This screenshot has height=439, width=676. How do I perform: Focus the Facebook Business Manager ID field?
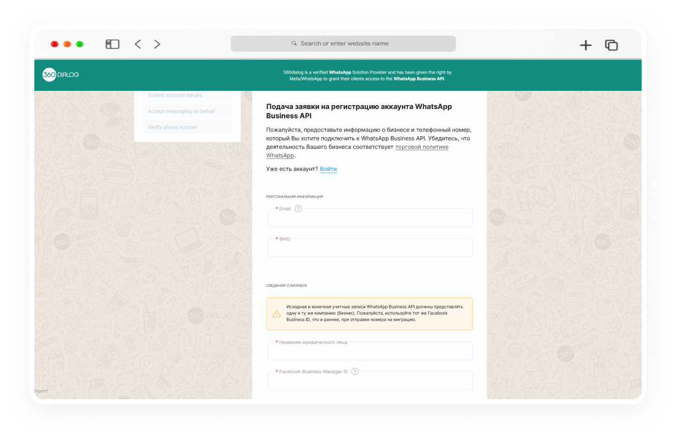tap(370, 381)
